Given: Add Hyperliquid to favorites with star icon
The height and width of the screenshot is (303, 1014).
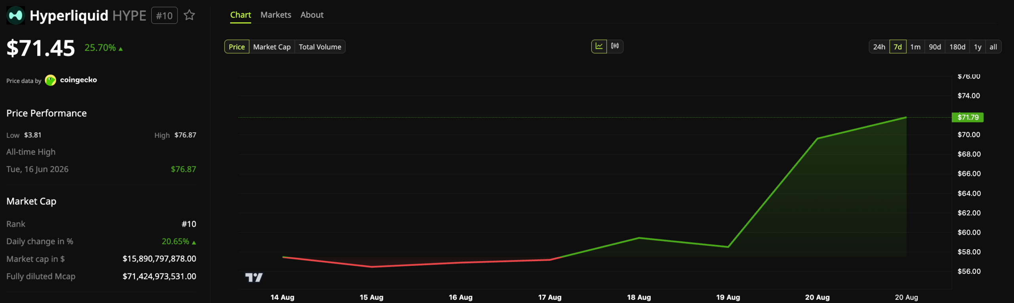Looking at the screenshot, I should [189, 15].
